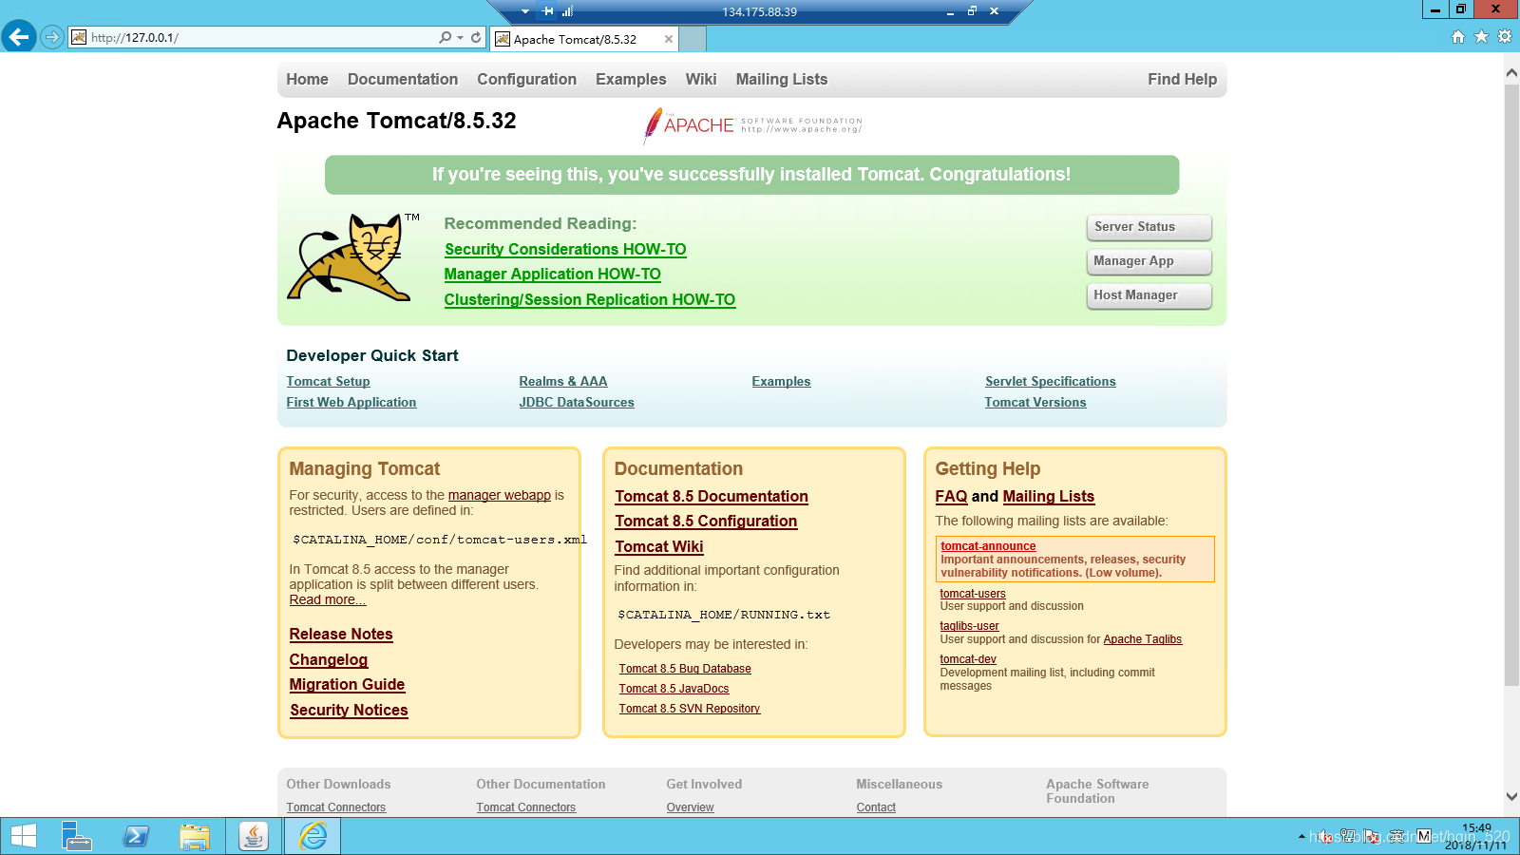
Task: Expand remote connection bar dropdown arrow
Action: coord(525,11)
